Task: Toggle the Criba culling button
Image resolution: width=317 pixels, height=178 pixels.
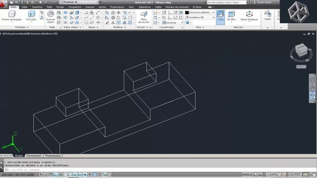Action: (220, 17)
